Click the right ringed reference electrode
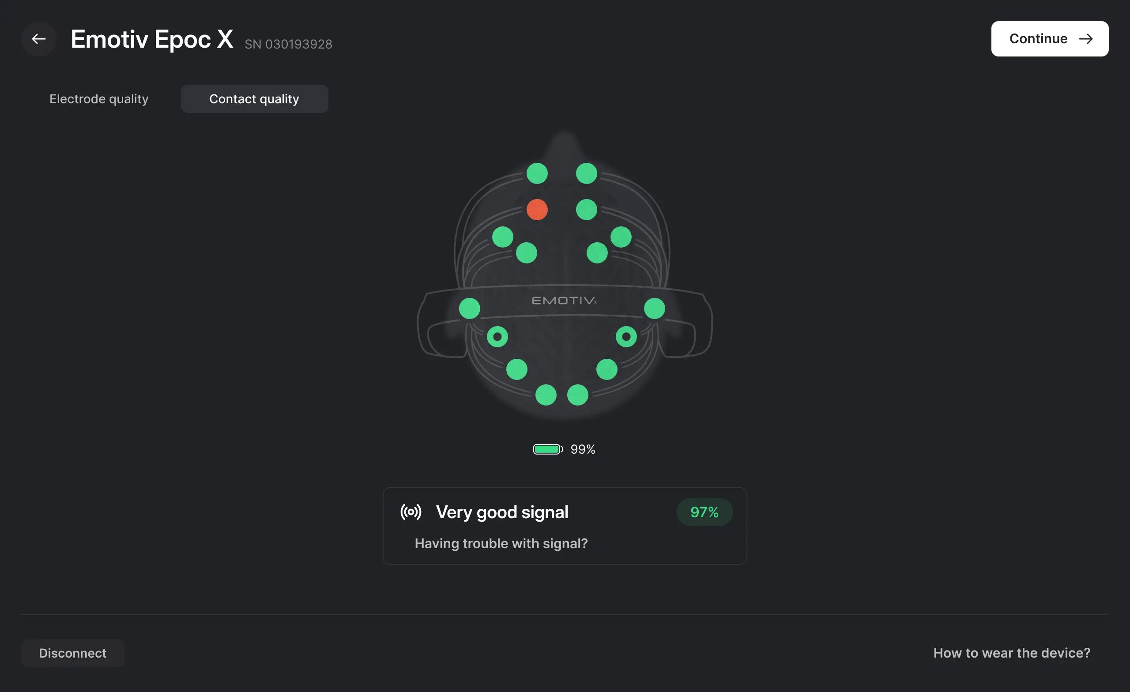Viewport: 1130px width, 692px height. 626,337
